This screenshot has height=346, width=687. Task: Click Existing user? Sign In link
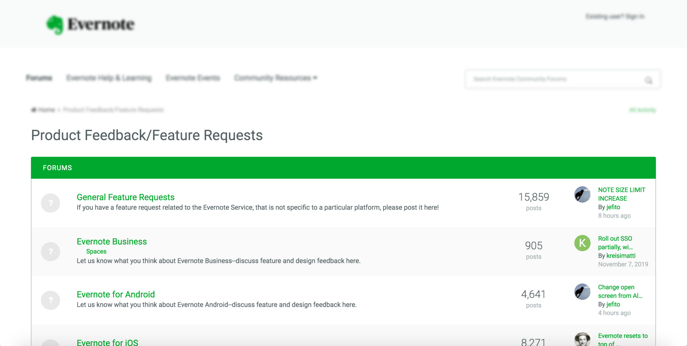[615, 16]
